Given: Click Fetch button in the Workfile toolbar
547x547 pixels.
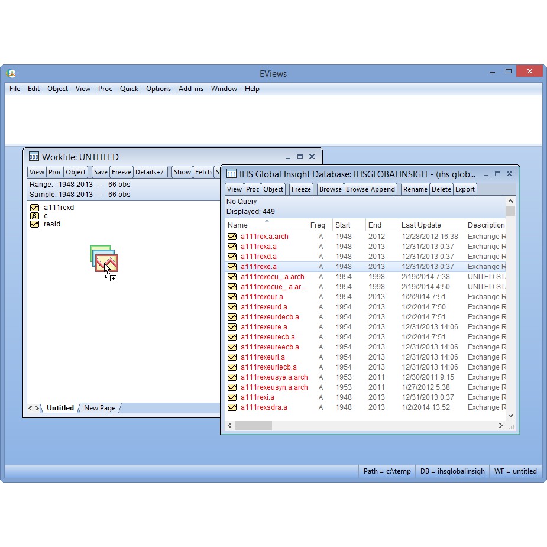Looking at the screenshot, I should coord(203,172).
